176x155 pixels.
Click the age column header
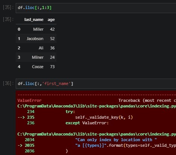51,19
